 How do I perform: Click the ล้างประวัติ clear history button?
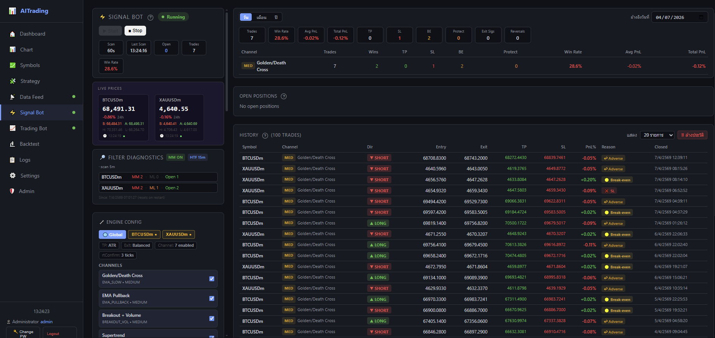click(x=692, y=135)
